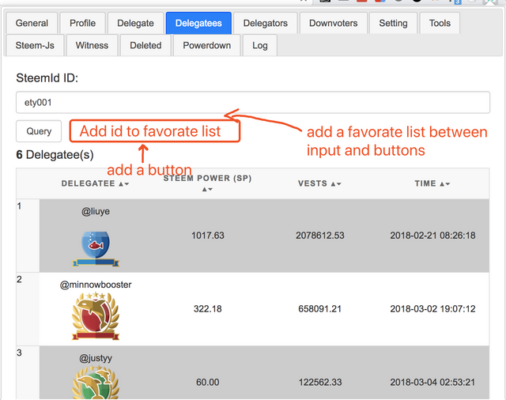
Task: Sort table by Delegatee column
Action: coord(95,183)
